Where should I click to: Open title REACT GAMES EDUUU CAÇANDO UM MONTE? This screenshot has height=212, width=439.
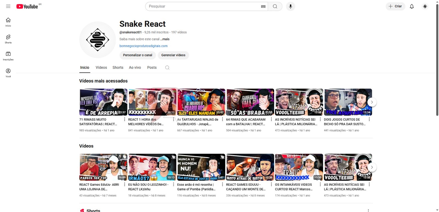pos(246,187)
